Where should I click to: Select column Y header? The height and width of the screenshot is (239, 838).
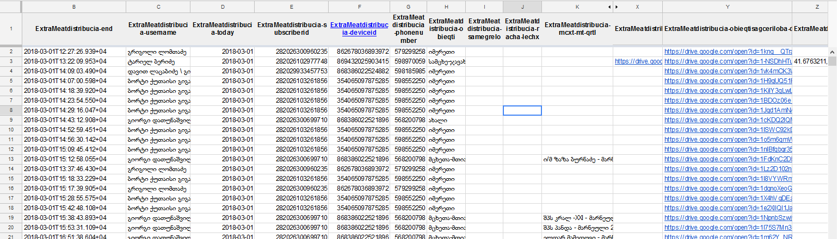[x=727, y=7]
